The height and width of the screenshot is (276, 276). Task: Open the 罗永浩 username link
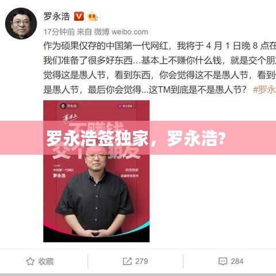point(56,16)
